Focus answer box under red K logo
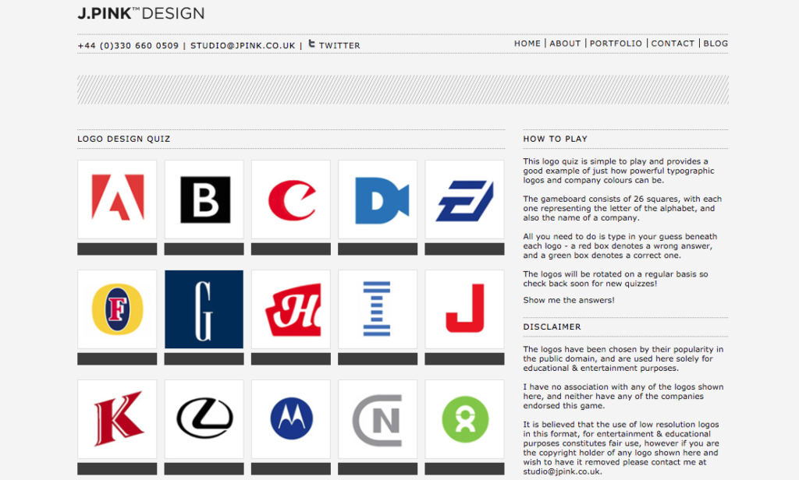Image resolution: width=799 pixels, height=480 pixels. (117, 469)
